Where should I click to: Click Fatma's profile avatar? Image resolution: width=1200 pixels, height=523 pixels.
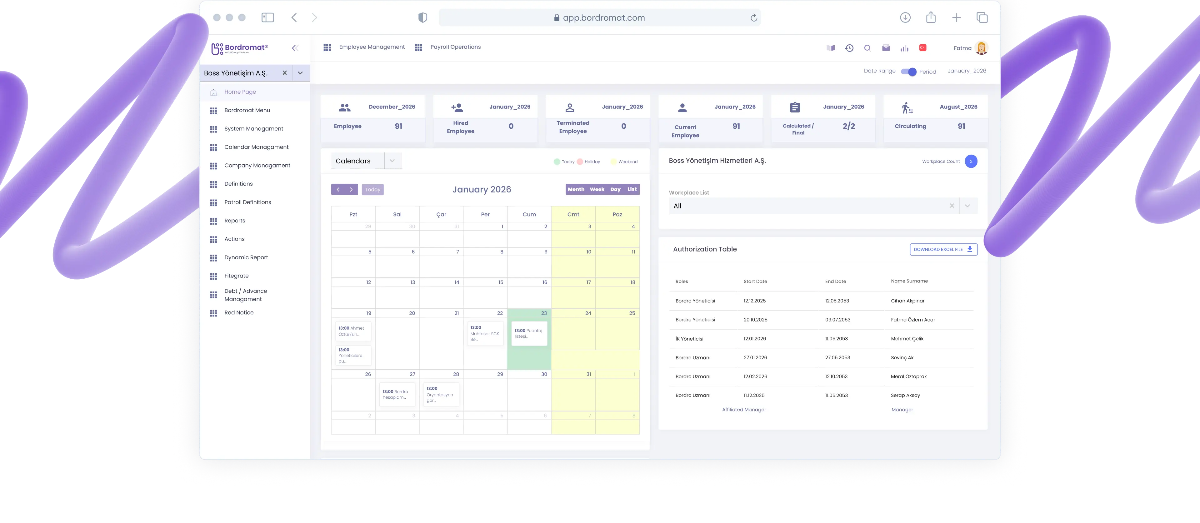point(982,48)
